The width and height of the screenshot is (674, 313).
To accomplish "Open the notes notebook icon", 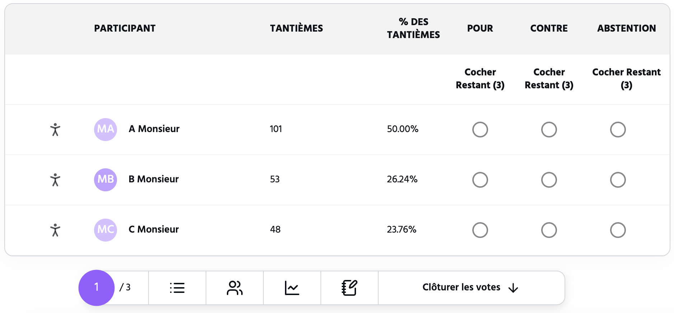I will (350, 288).
